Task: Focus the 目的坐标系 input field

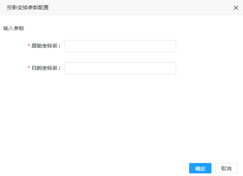Action: [120, 68]
